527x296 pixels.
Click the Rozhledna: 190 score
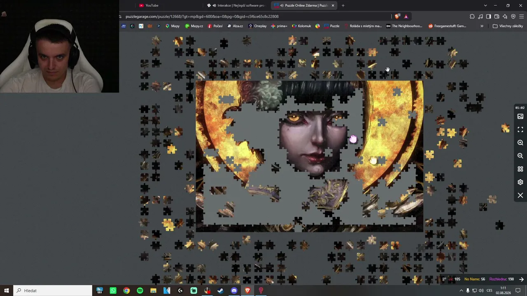coord(501,279)
